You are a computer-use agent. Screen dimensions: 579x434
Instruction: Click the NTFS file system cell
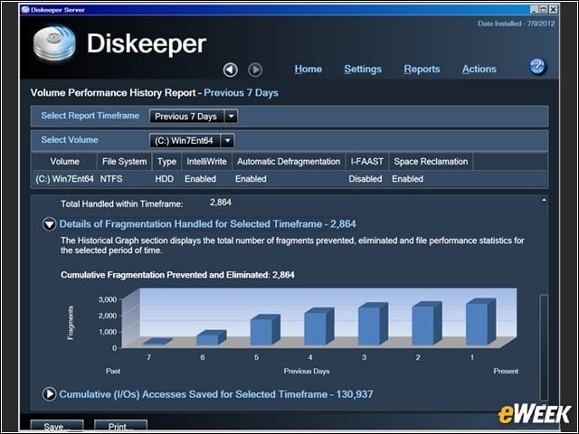[x=111, y=179]
